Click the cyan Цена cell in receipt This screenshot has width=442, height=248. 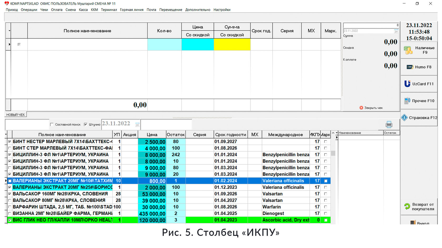(198, 44)
